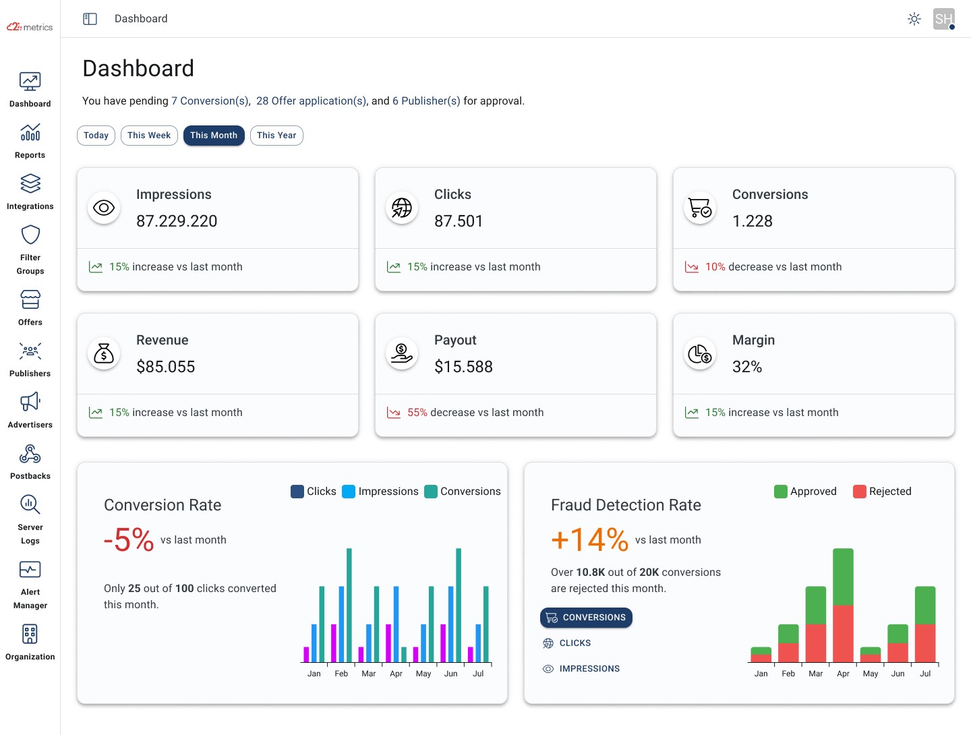The height and width of the screenshot is (735, 971).
Task: Open Postbacks from the left sidebar
Action: coord(30,454)
